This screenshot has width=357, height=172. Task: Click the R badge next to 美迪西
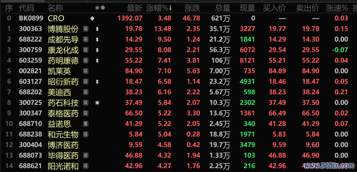click(86, 92)
